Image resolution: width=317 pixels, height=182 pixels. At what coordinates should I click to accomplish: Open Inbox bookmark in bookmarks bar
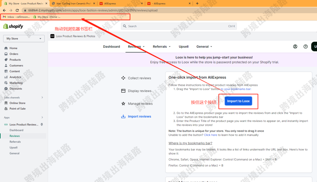point(16,17)
